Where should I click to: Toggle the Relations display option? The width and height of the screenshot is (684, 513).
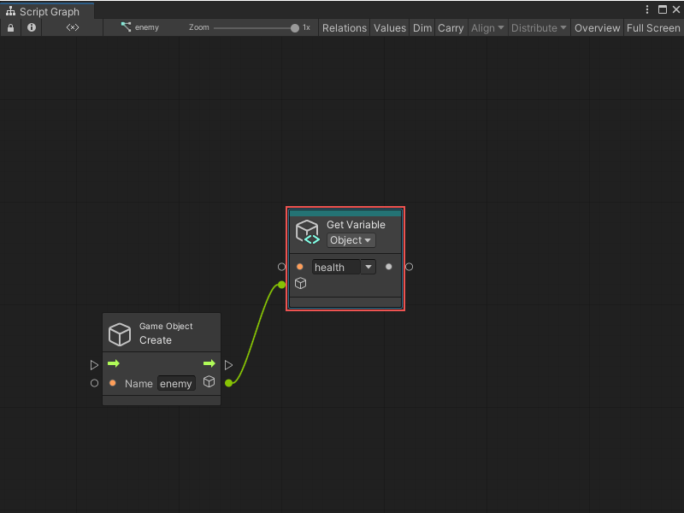[344, 27]
